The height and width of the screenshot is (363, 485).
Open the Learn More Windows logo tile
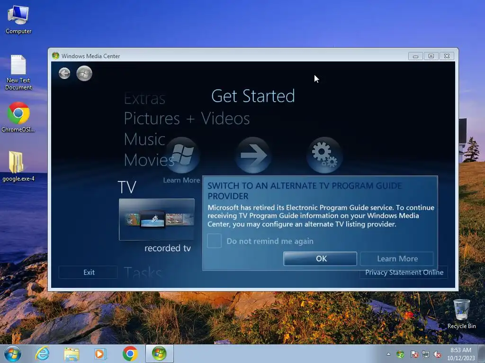coord(182,155)
